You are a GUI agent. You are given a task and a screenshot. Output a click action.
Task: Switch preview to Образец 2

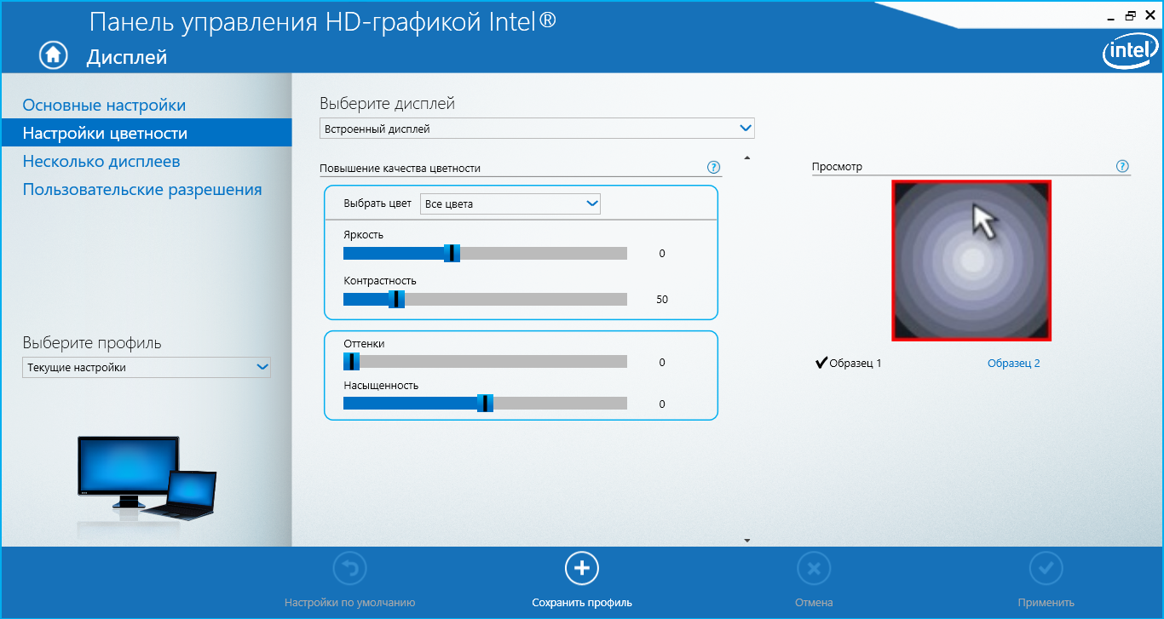(x=1013, y=363)
